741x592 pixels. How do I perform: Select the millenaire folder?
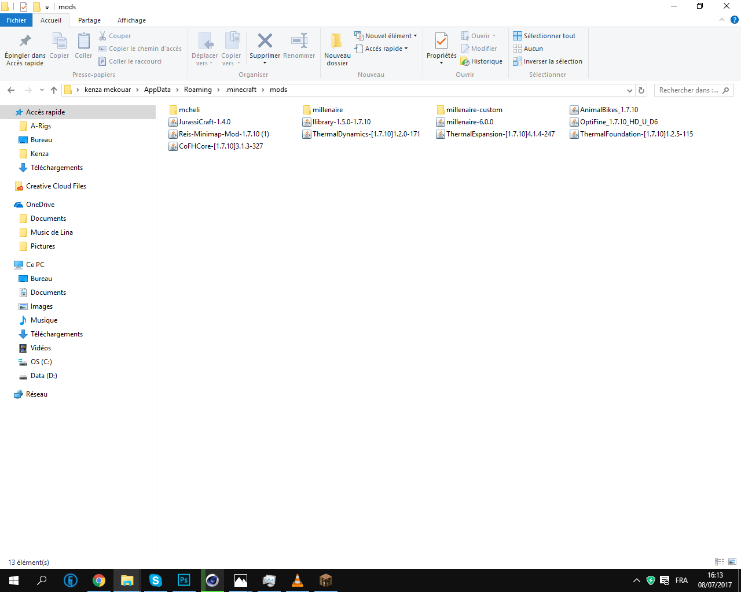point(323,110)
